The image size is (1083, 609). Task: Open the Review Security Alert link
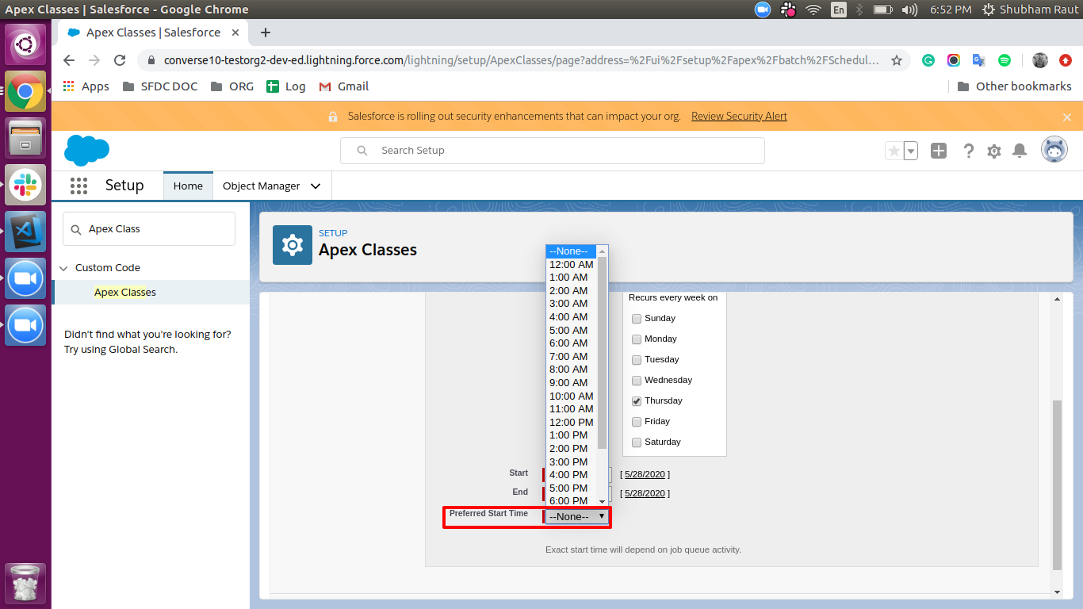[x=738, y=116]
